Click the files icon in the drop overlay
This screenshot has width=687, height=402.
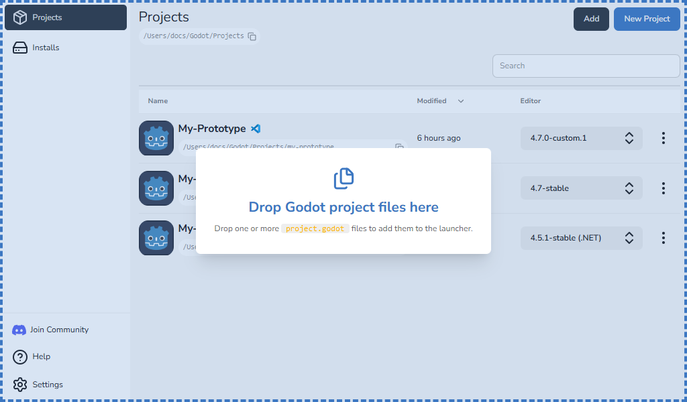click(x=343, y=178)
